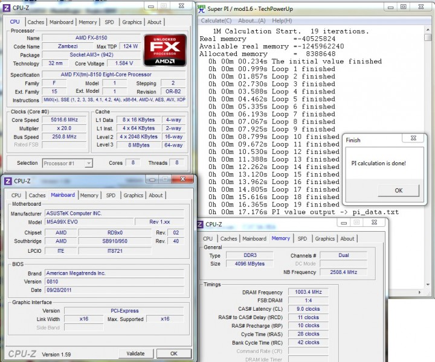The width and height of the screenshot is (435, 362).
Task: Minimize the Super PI window
Action: pyautogui.click(x=391, y=7)
